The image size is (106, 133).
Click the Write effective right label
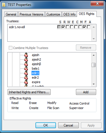(15, 108)
